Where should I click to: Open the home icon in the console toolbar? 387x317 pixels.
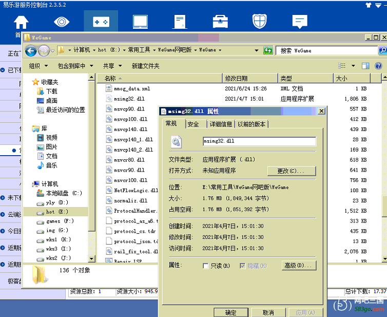[21, 22]
